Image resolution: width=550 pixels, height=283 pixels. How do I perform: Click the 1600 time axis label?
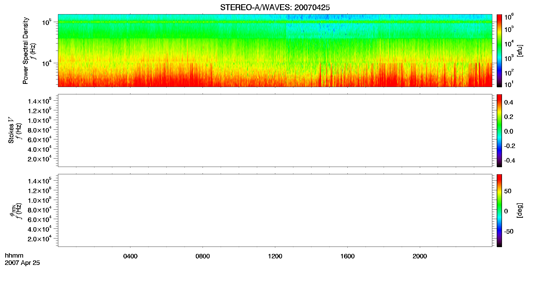(347, 256)
